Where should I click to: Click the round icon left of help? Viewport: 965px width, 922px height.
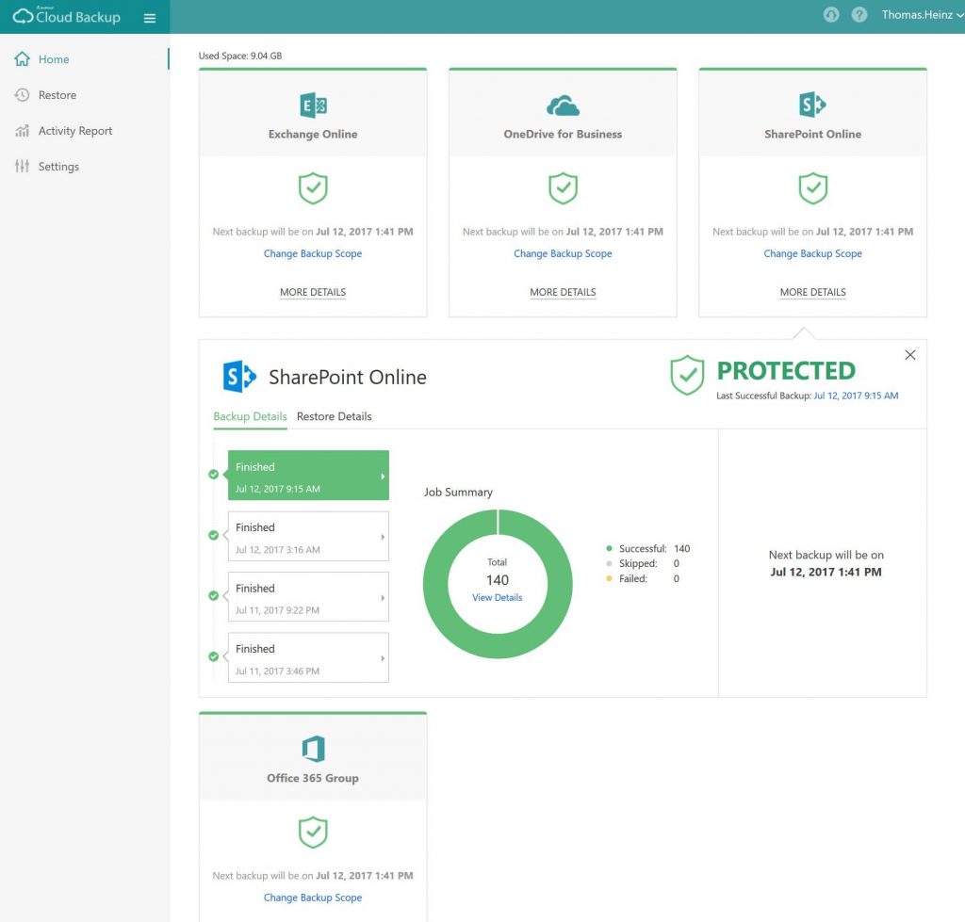831,15
